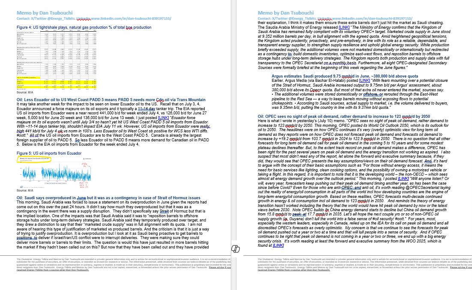Click the disclaimer footer text on the right page
472x290 pixels.
[x=364, y=264]
